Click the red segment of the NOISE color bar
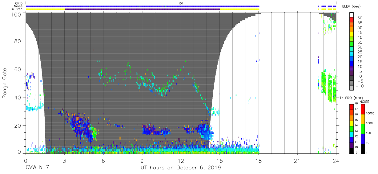This screenshot has width=378, height=174. pyautogui.click(x=363, y=109)
